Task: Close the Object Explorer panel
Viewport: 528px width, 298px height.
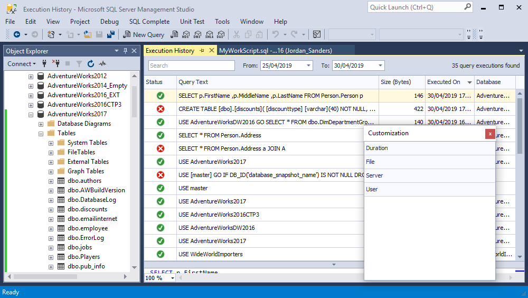Action: click(134, 51)
